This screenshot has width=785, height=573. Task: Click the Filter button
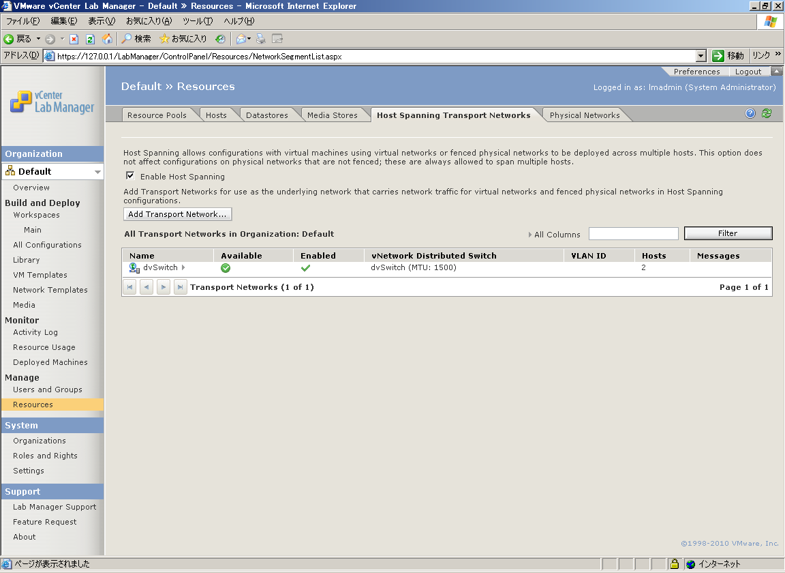pos(728,233)
